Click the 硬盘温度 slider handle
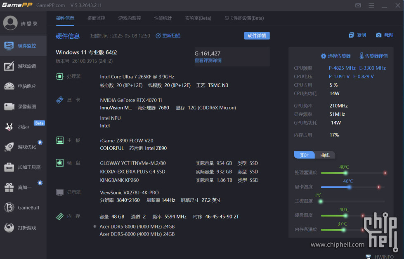The image size is (404, 259). tap(345, 216)
